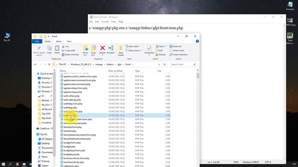
Task: Open Notepad Edit menu
Action: coord(97,22)
